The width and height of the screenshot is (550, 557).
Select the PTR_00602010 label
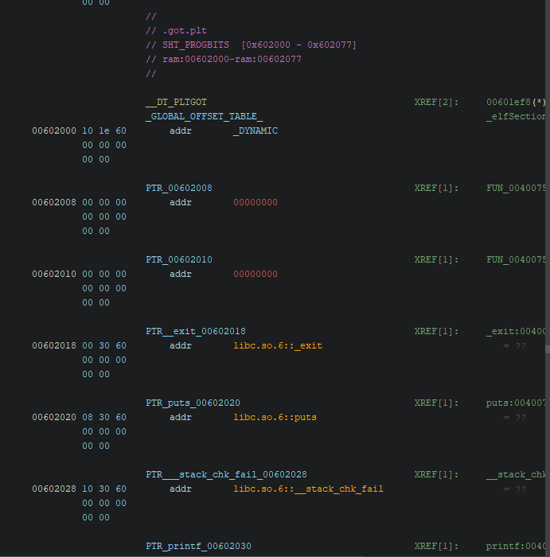point(179,259)
